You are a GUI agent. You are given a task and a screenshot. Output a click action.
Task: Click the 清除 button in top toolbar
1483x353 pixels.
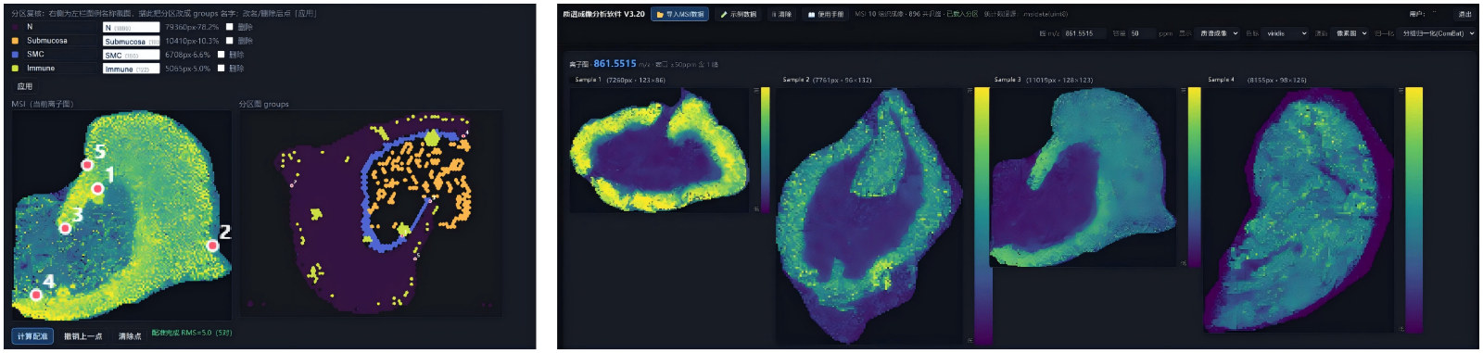point(781,14)
